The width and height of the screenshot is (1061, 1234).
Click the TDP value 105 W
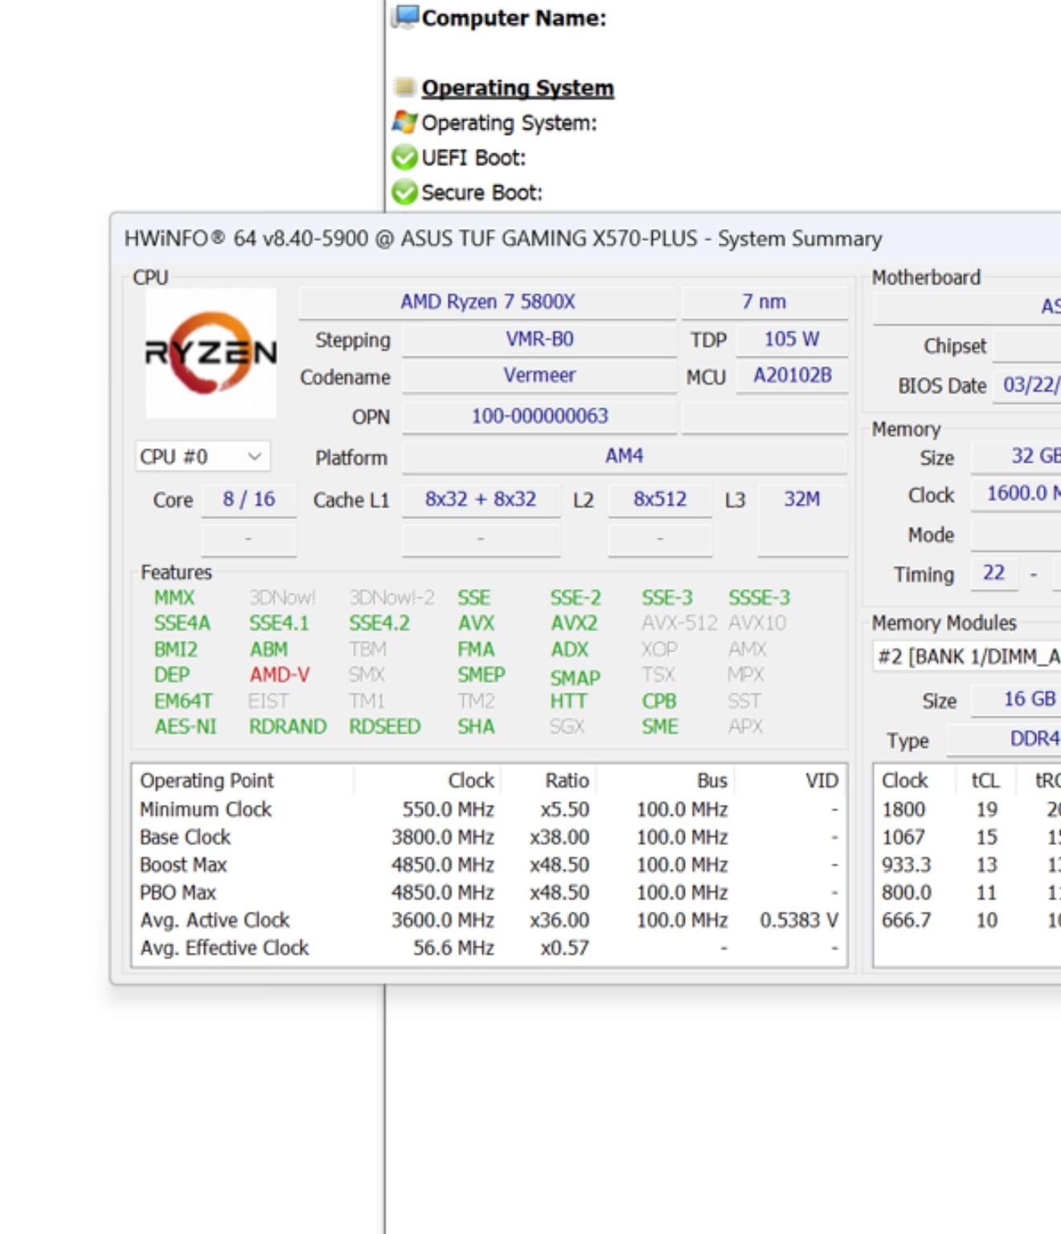tap(792, 339)
